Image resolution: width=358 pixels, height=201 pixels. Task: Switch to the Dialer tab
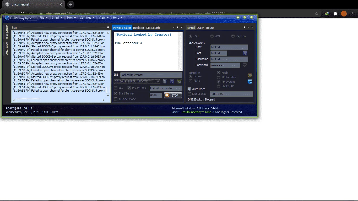(x=200, y=28)
